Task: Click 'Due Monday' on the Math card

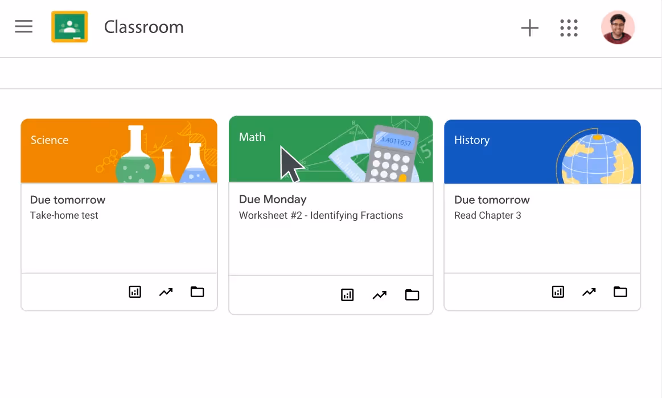Action: coord(273,199)
